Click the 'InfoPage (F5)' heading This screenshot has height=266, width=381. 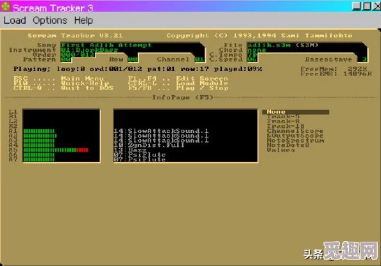pos(183,98)
